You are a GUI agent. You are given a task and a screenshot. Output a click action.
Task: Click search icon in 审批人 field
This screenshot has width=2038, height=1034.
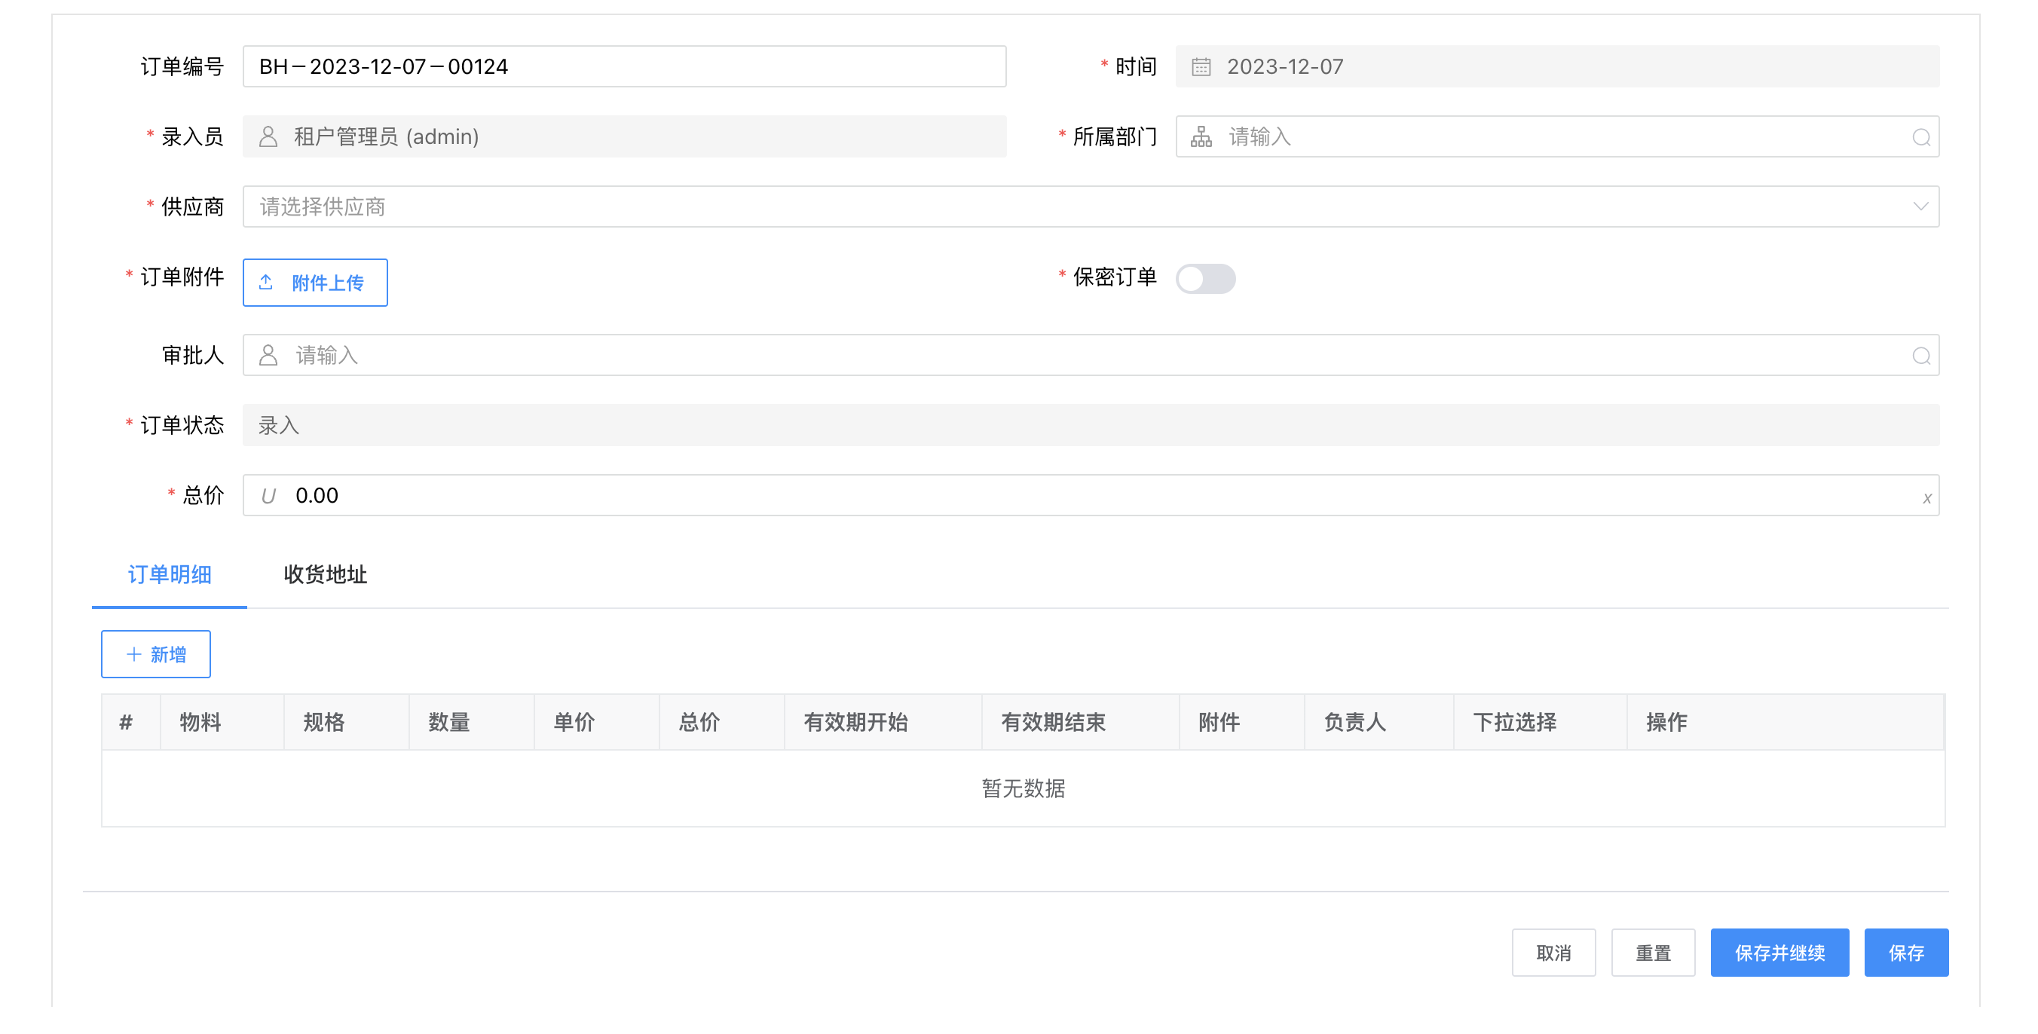(x=1921, y=355)
